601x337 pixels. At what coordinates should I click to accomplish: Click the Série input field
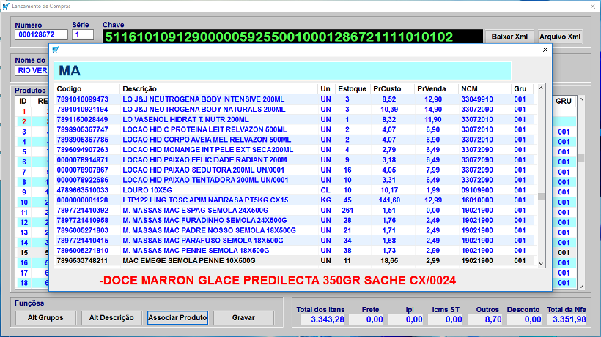click(83, 35)
